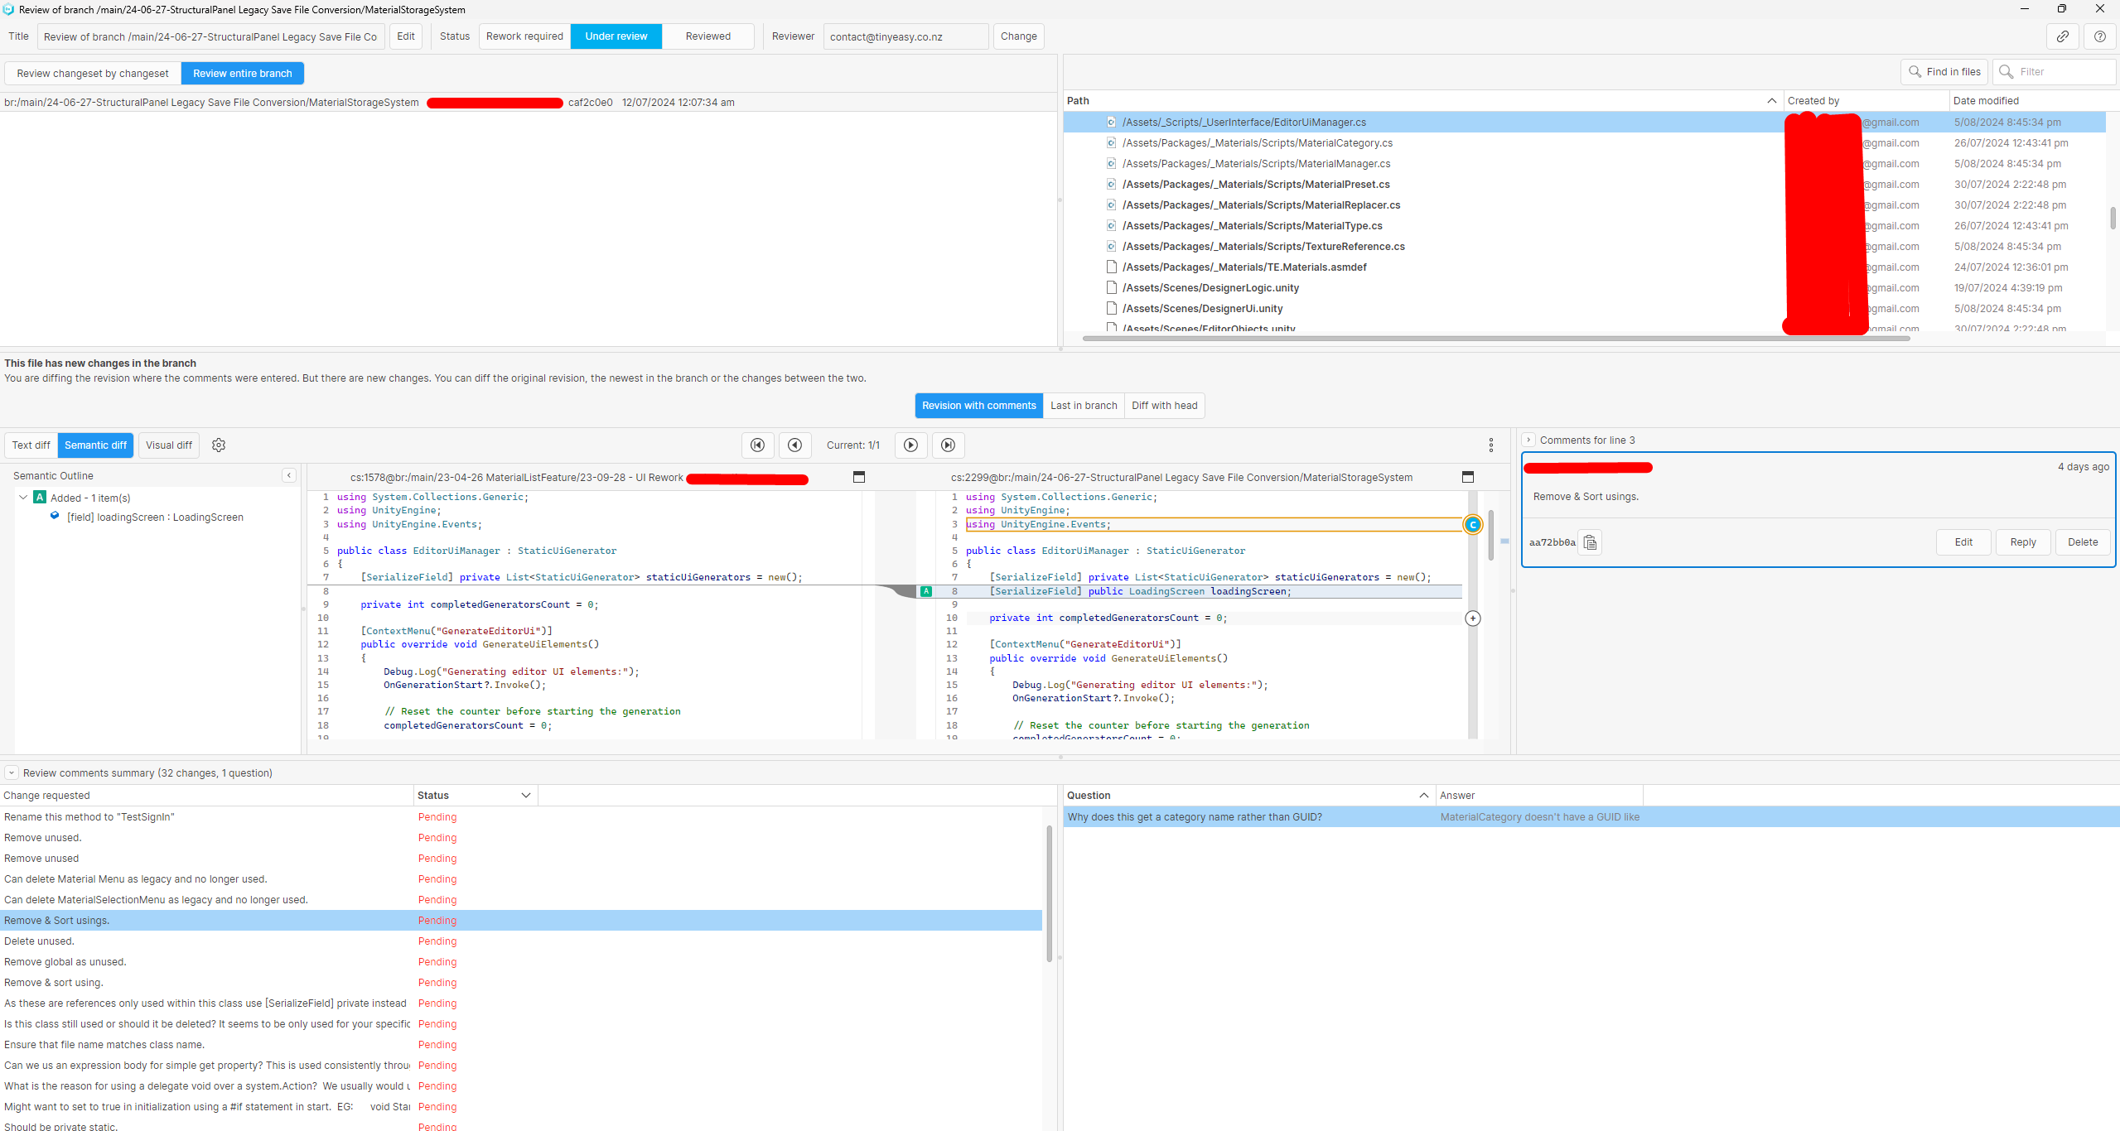Set review status to Reviewed
The width and height of the screenshot is (2120, 1131).
(707, 36)
